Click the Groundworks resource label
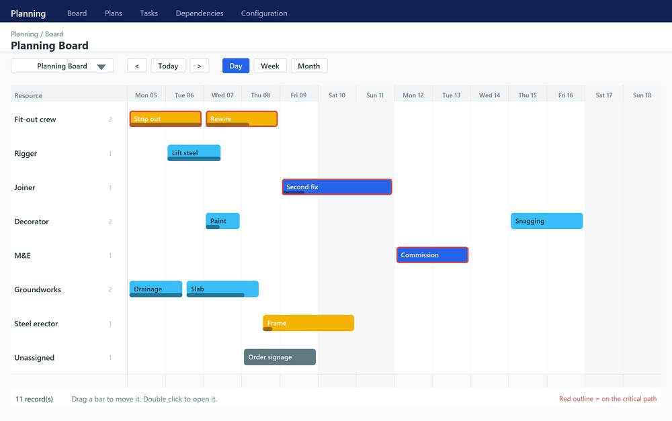Image resolution: width=672 pixels, height=421 pixels. point(38,289)
